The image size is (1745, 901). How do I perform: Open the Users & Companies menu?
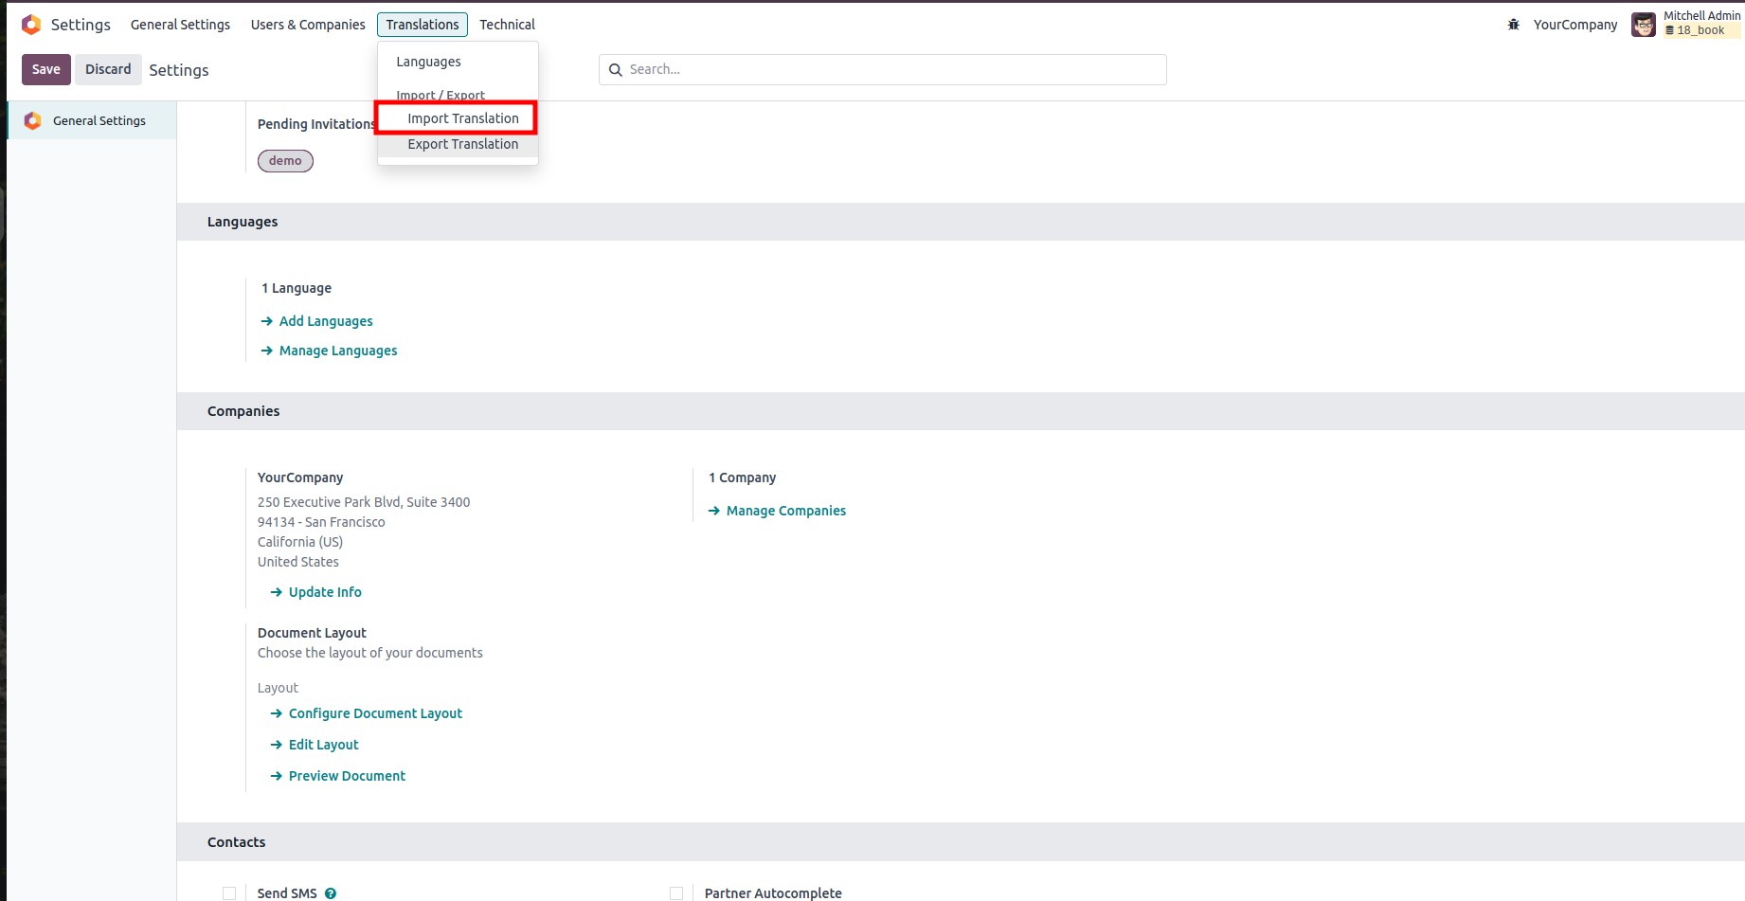[308, 25]
